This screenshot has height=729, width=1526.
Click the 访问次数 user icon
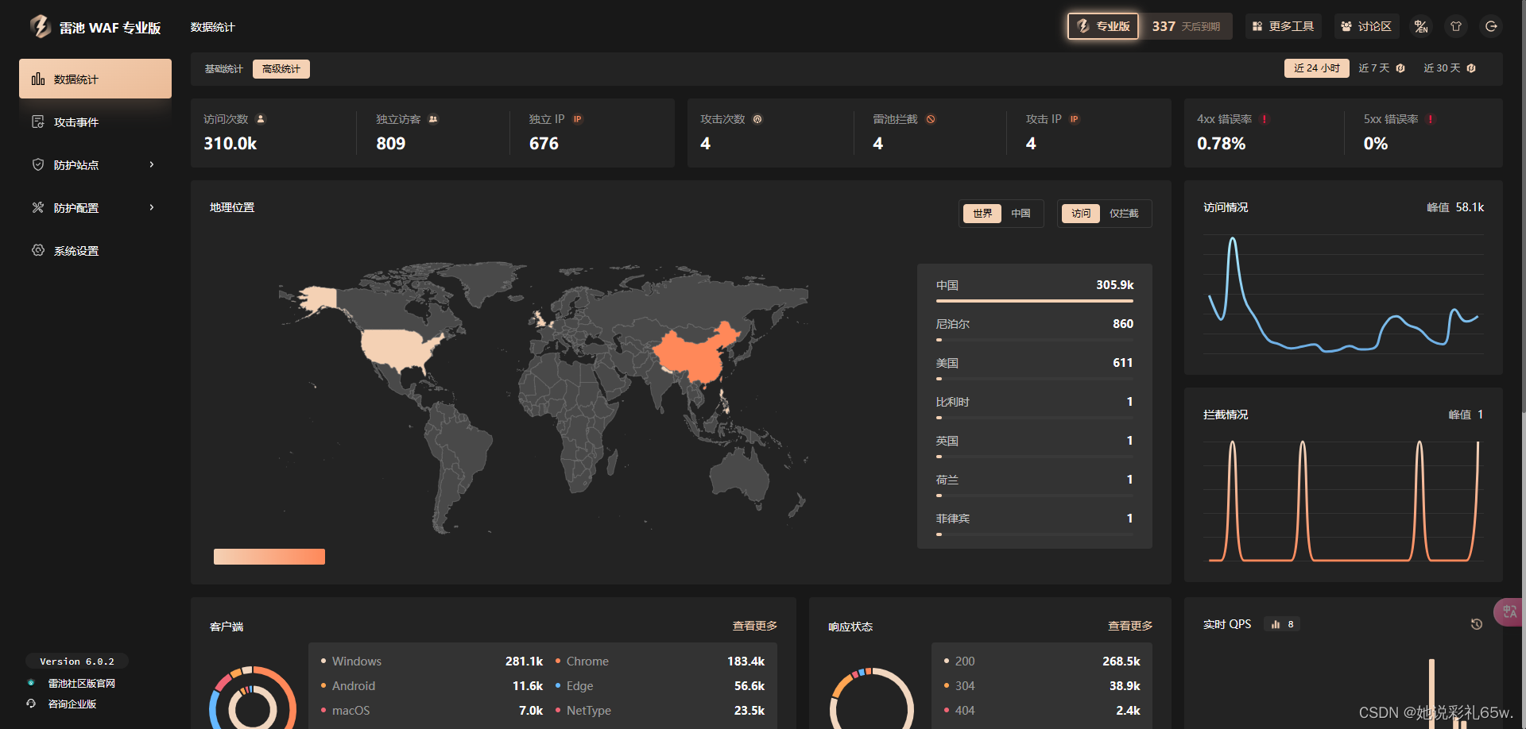[260, 119]
